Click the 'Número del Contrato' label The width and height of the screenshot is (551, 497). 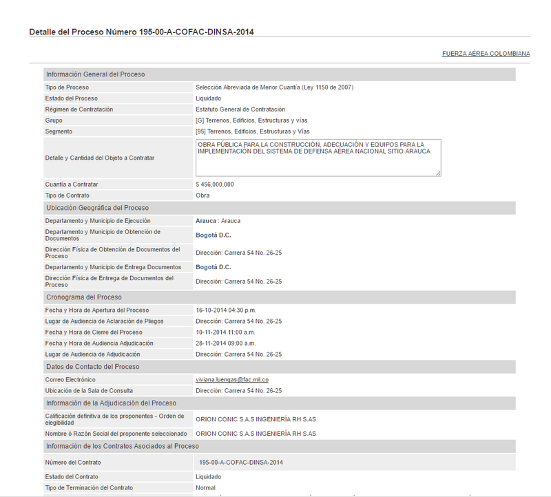73,463
